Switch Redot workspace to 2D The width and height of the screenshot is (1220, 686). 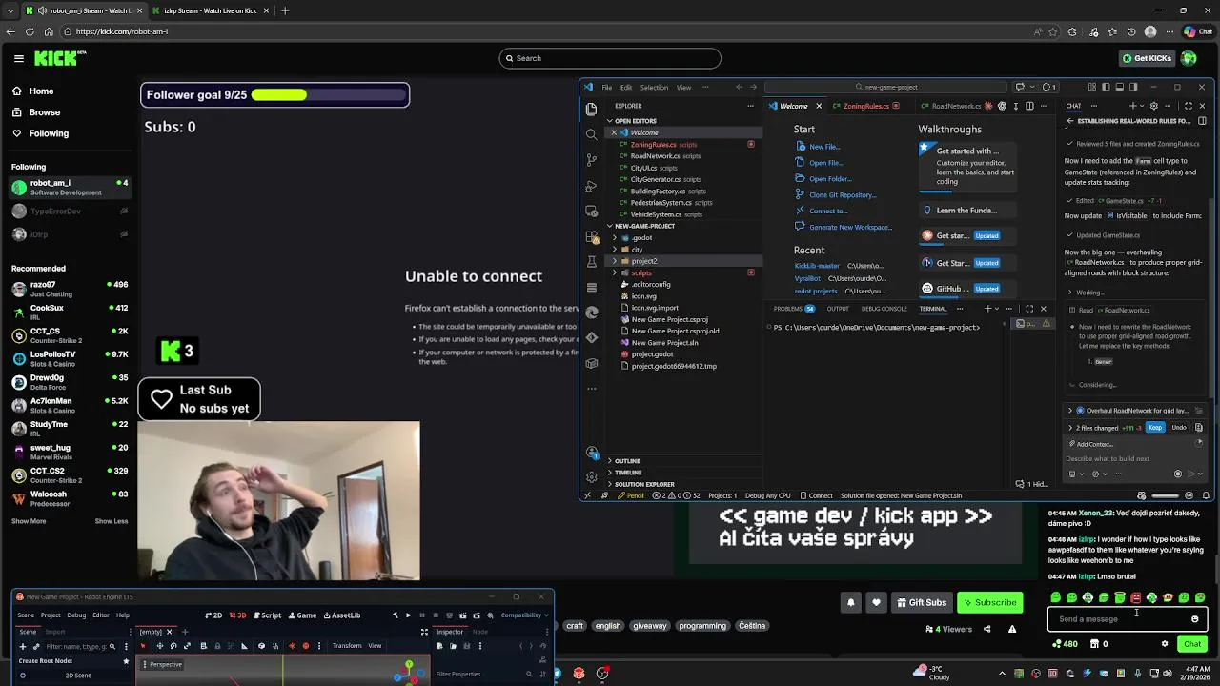click(x=213, y=615)
